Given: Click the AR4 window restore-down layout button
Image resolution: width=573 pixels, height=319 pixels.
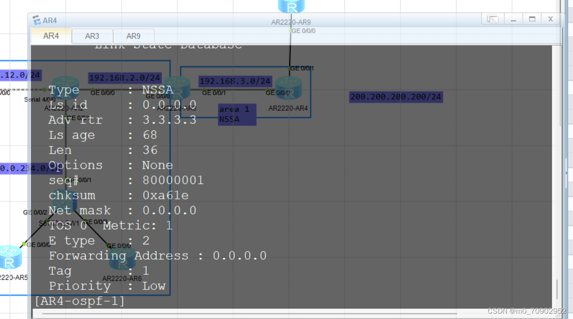Looking at the screenshot, I should coord(493,19).
